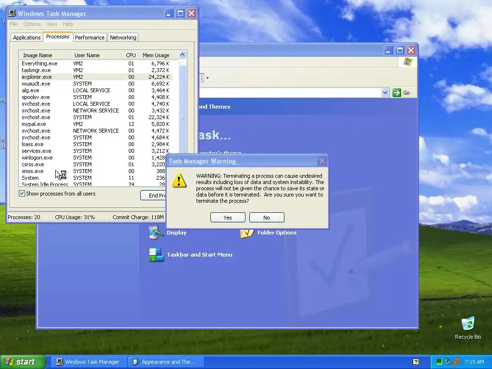Open Folder Options icon in Control Panel
The width and height of the screenshot is (492, 369).
pos(246,234)
